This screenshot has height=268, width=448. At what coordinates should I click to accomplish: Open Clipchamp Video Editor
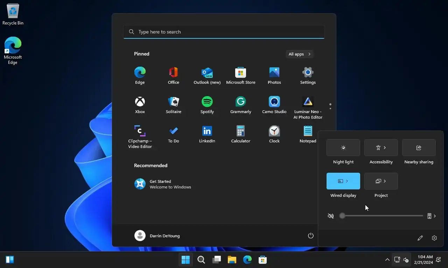coord(140,137)
